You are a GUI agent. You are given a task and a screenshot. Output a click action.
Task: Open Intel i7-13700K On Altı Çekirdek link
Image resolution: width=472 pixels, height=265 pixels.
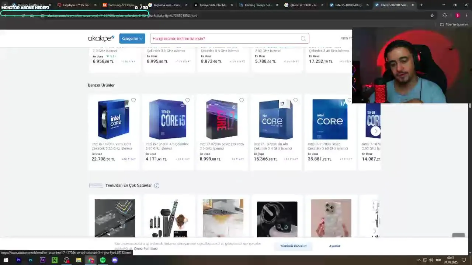273,146
